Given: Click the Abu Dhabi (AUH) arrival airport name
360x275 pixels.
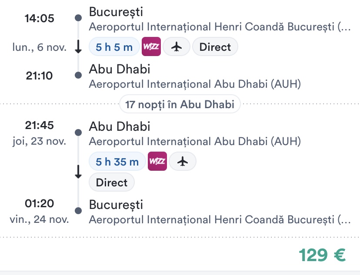Looking at the screenshot, I should coord(195,84).
